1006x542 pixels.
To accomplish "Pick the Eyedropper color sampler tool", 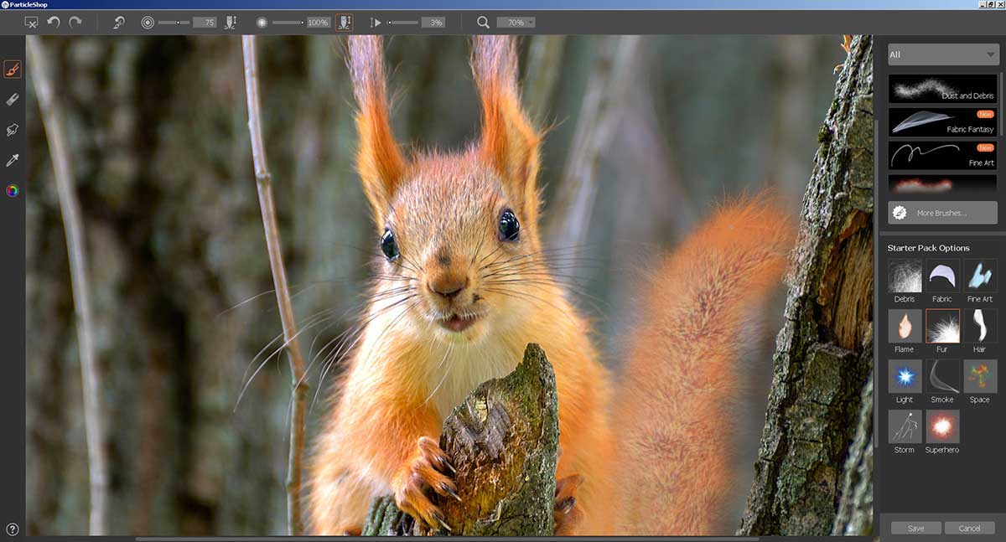I will 13,160.
